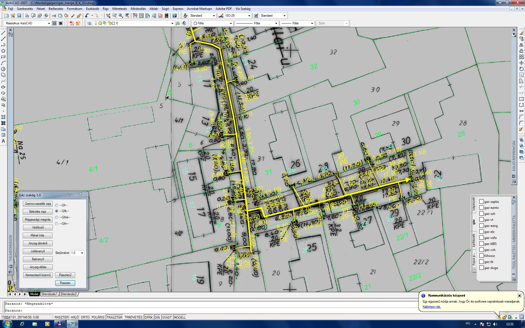
Task: Open Internet Explorer from taskbar
Action: click(x=22, y=324)
